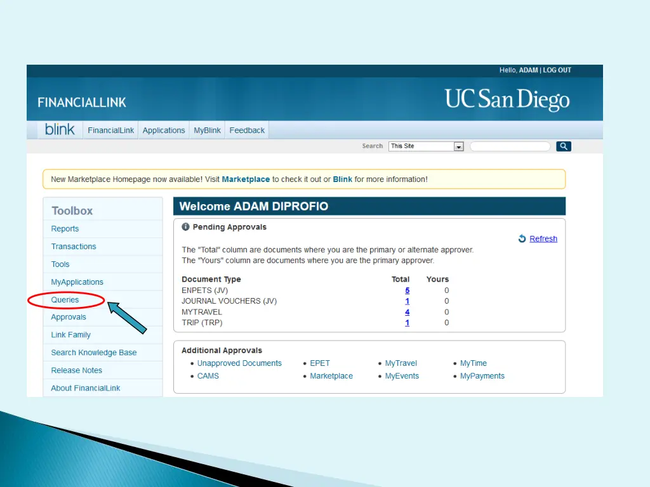Click the Toolbox heading
The width and height of the screenshot is (650, 487).
tap(72, 211)
